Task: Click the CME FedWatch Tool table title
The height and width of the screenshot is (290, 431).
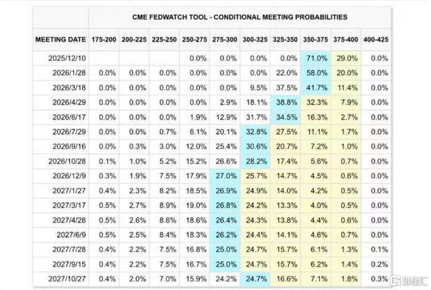Action: pos(241,17)
